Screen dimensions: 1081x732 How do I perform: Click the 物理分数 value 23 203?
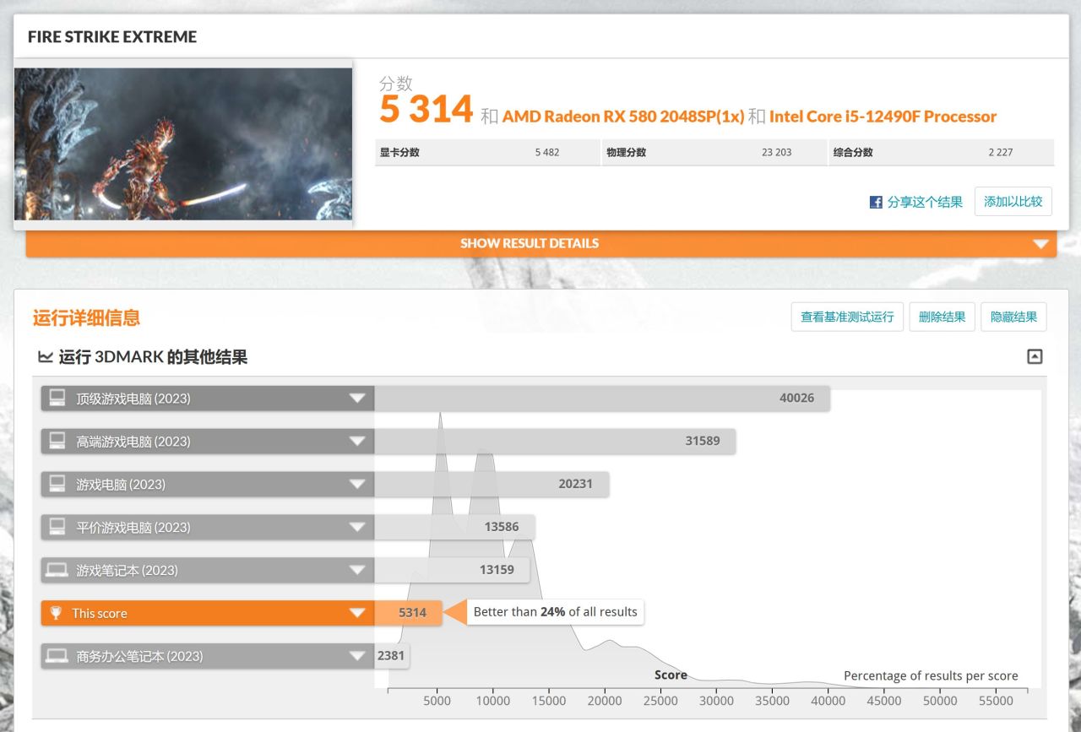[x=776, y=153]
